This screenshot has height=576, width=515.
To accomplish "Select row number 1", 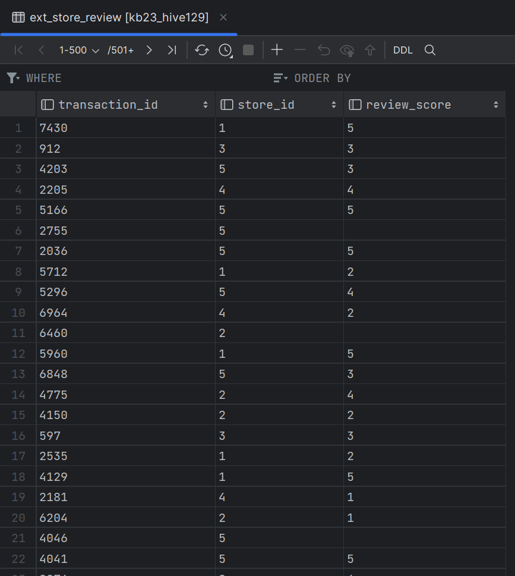I will [x=18, y=128].
